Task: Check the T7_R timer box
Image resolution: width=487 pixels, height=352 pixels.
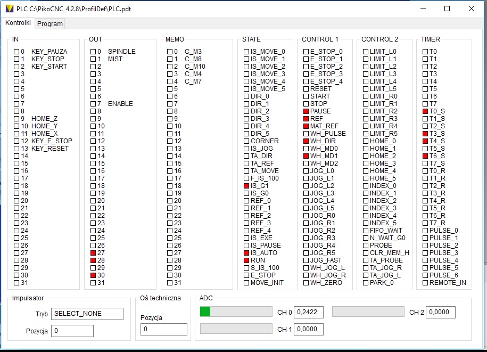Action: pos(425,223)
